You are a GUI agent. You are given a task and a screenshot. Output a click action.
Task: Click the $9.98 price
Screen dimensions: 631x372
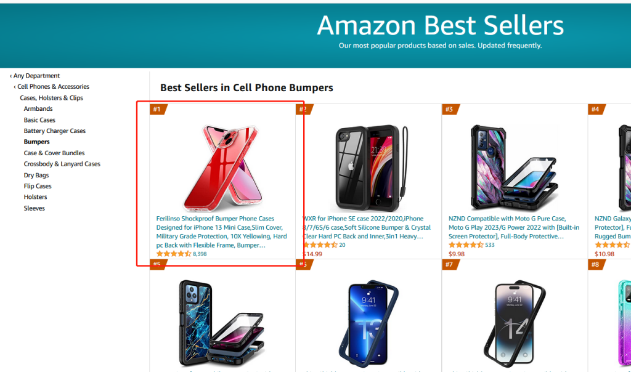pos(457,254)
